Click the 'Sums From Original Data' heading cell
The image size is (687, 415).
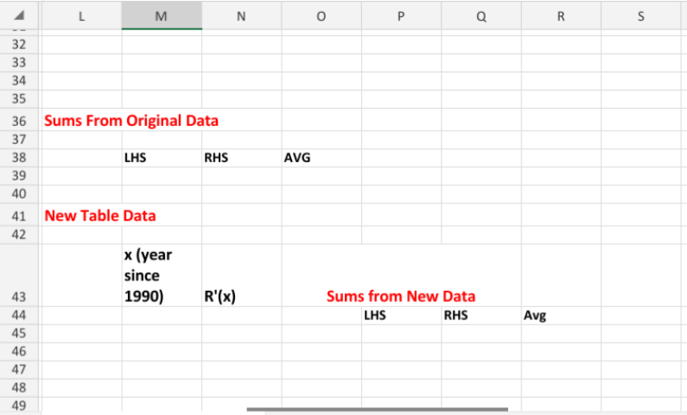pyautogui.click(x=131, y=121)
